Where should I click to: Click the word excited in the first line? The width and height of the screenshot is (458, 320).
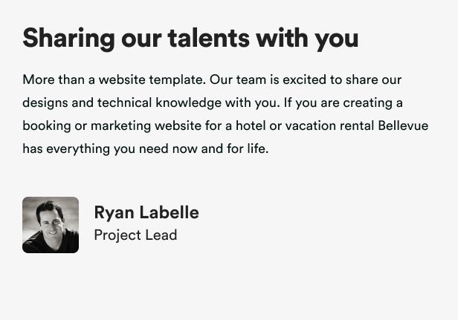[x=304, y=79]
